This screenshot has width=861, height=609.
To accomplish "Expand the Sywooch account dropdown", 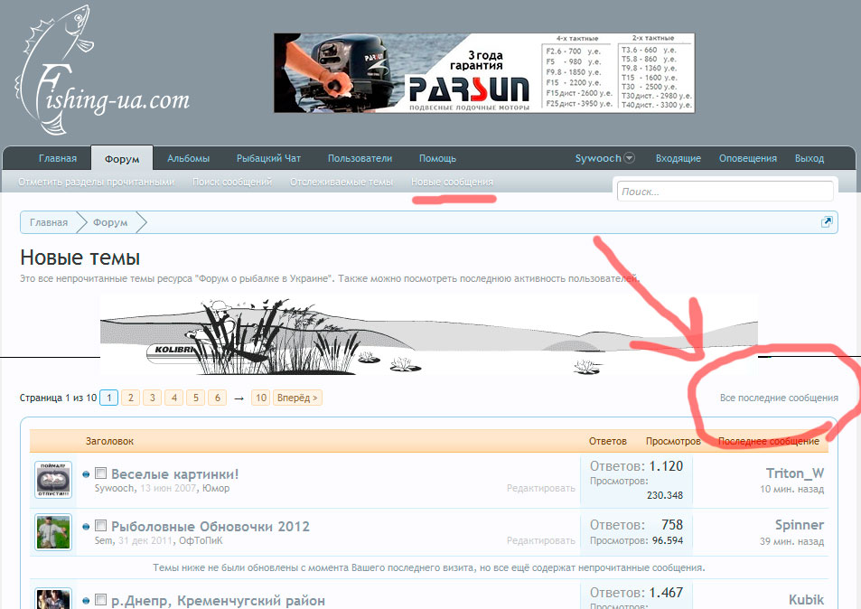I will coord(630,158).
